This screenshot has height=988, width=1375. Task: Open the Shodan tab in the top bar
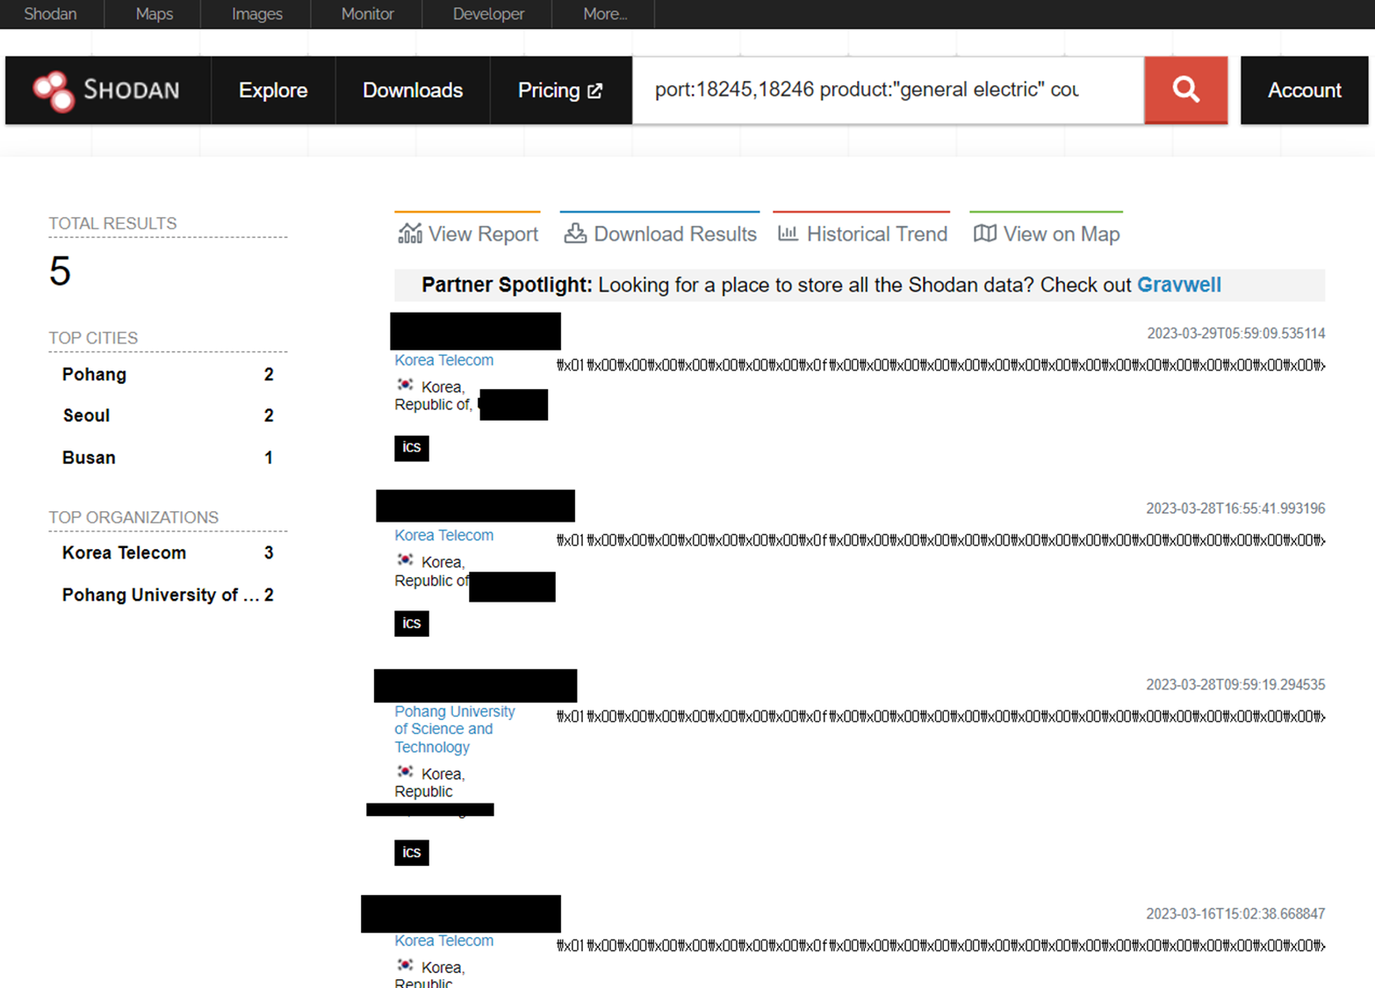50,14
